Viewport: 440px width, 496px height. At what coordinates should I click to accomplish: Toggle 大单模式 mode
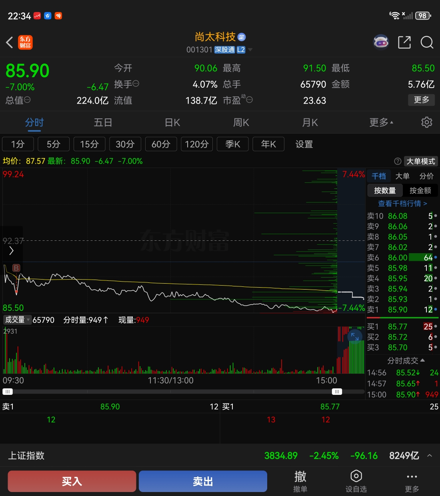point(421,161)
